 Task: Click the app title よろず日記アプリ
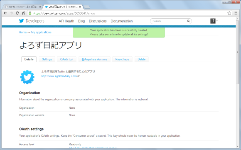pos(51,45)
